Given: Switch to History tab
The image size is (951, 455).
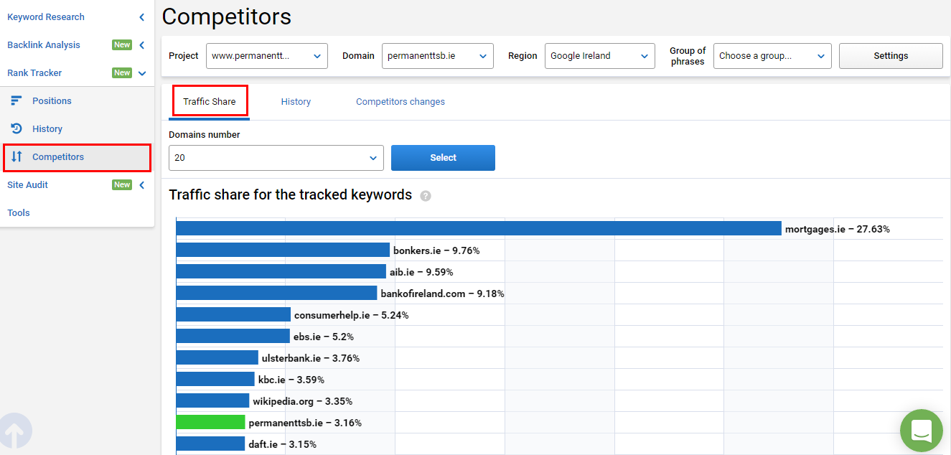Looking at the screenshot, I should pos(296,102).
